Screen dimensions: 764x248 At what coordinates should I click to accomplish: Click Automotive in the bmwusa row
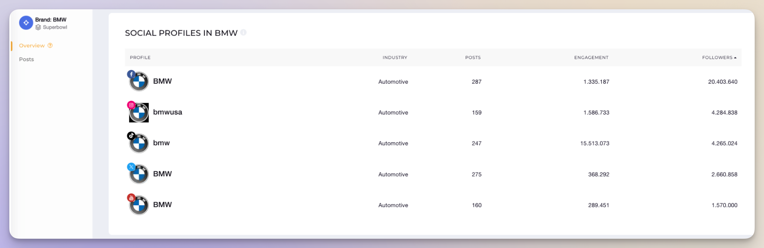pos(393,113)
